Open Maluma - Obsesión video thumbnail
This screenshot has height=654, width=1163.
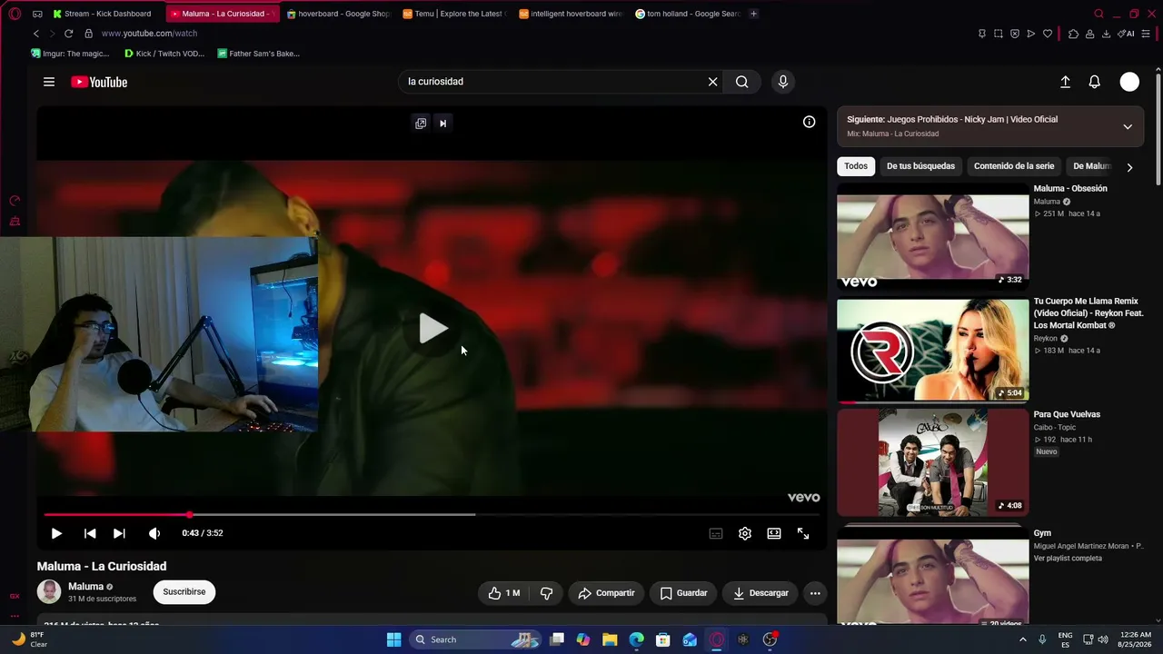pyautogui.click(x=933, y=236)
